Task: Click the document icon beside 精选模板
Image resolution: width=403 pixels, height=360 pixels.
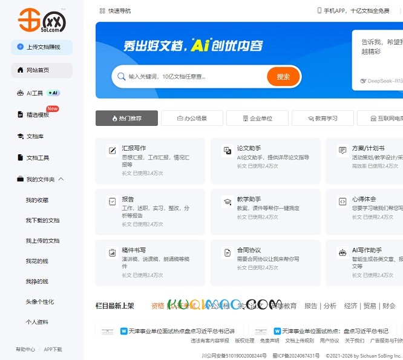Action: [21, 114]
